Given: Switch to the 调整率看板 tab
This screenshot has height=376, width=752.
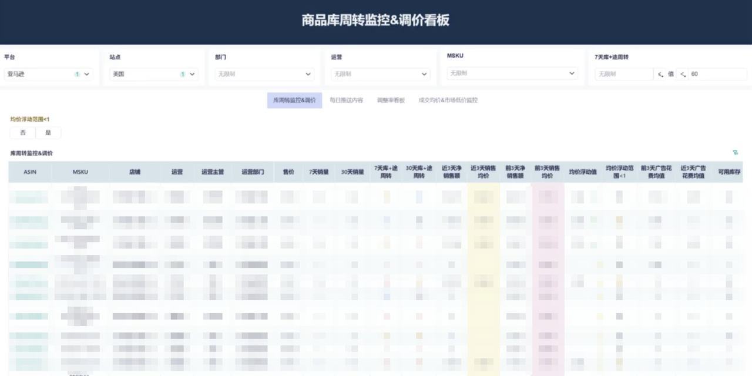Looking at the screenshot, I should [391, 100].
